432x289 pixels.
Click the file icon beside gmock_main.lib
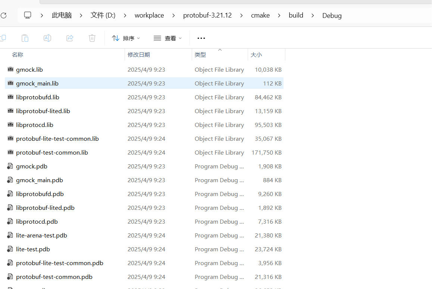[x=10, y=83]
